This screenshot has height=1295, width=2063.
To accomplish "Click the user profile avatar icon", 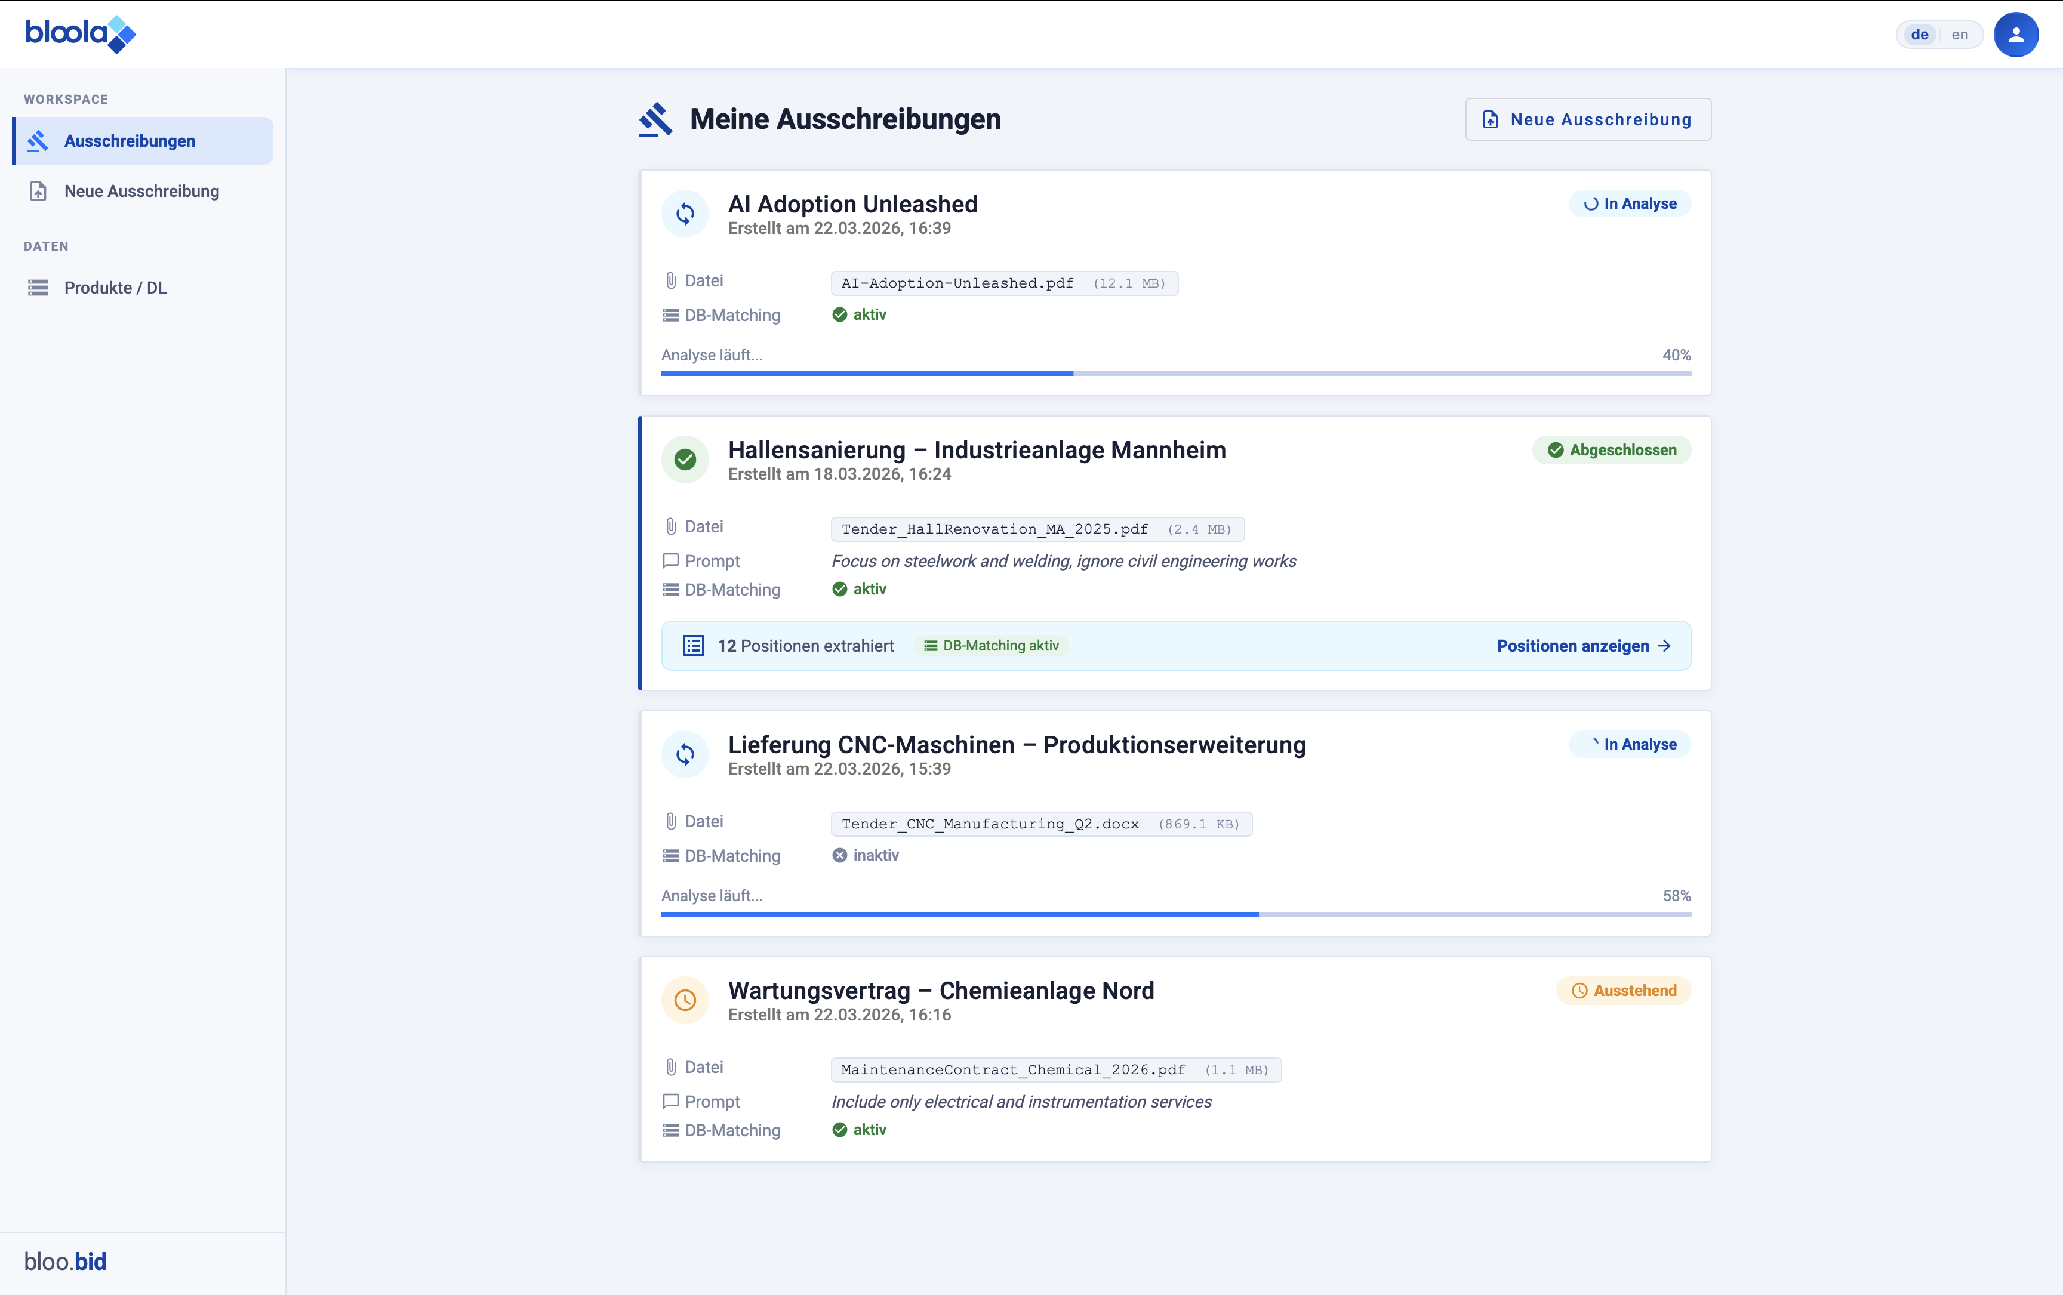I will coord(2015,34).
